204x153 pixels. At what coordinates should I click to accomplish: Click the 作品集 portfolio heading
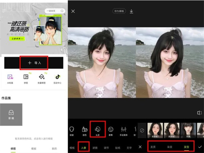pos(6,98)
